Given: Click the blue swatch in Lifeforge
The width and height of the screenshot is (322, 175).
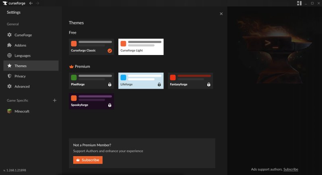Looking at the screenshot, I should pos(123,77).
